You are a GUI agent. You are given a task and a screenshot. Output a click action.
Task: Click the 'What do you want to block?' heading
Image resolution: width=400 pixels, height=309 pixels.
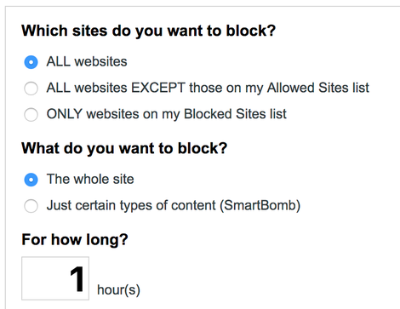(x=124, y=148)
